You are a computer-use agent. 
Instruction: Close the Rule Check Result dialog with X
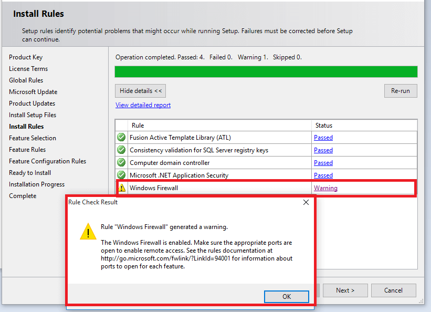(306, 202)
